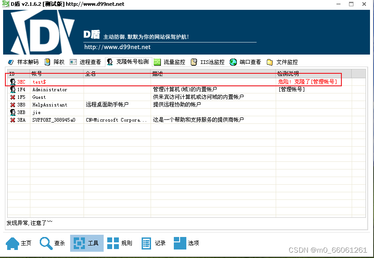
Task: Click the user icon of the Administrator row
Action: pos(13,89)
